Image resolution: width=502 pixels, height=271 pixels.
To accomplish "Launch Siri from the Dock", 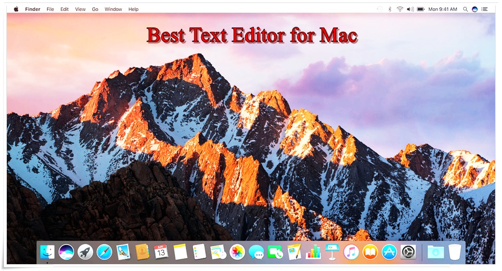I will (66, 252).
